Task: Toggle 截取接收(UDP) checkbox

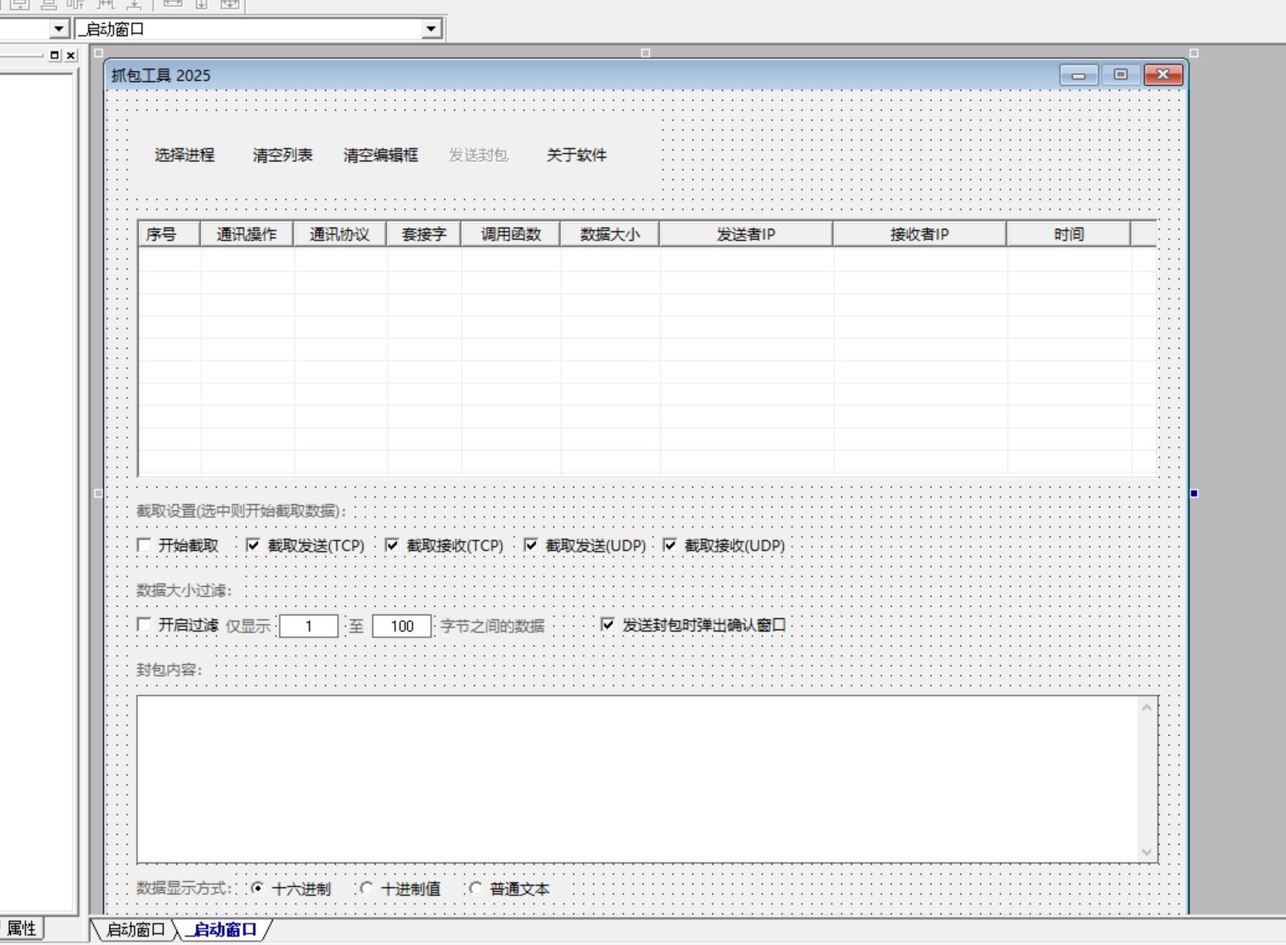Action: pyautogui.click(x=671, y=546)
